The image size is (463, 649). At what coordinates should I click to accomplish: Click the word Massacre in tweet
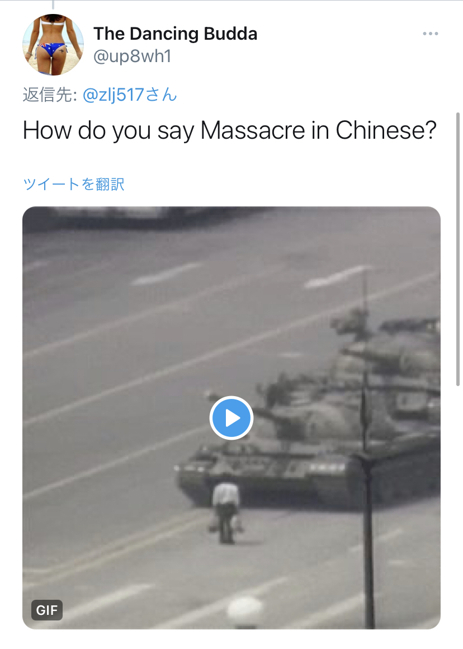tap(253, 130)
